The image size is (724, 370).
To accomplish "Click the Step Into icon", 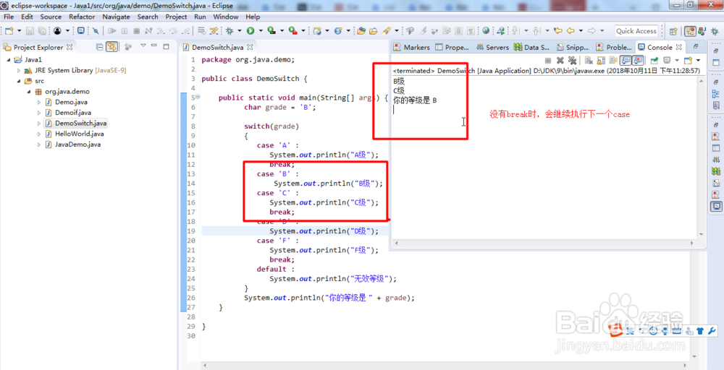I will 161,31.
